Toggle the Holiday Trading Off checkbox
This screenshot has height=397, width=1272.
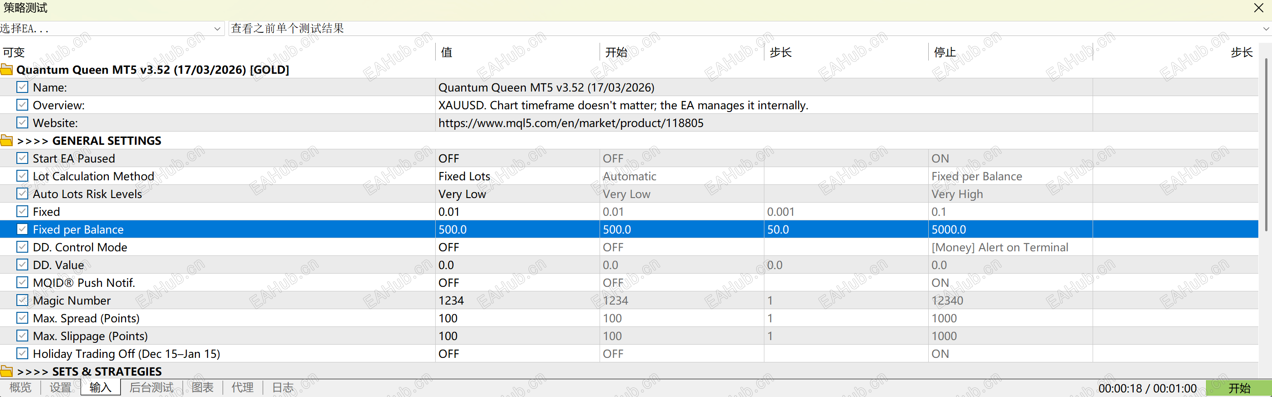[x=22, y=354]
